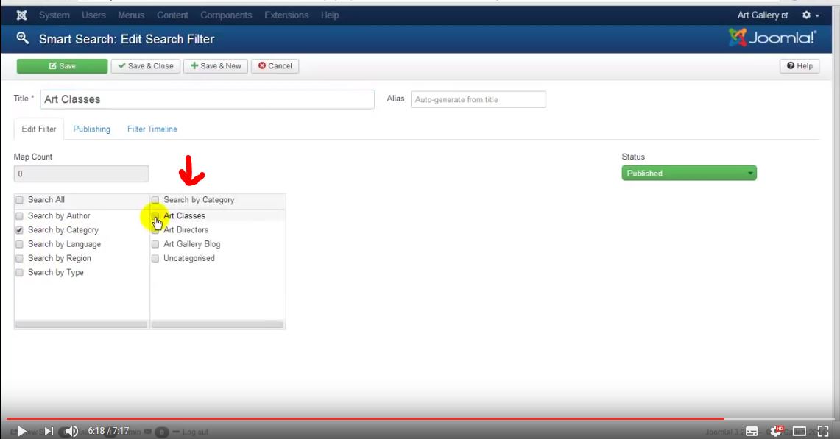Open the Components menu

click(x=226, y=15)
